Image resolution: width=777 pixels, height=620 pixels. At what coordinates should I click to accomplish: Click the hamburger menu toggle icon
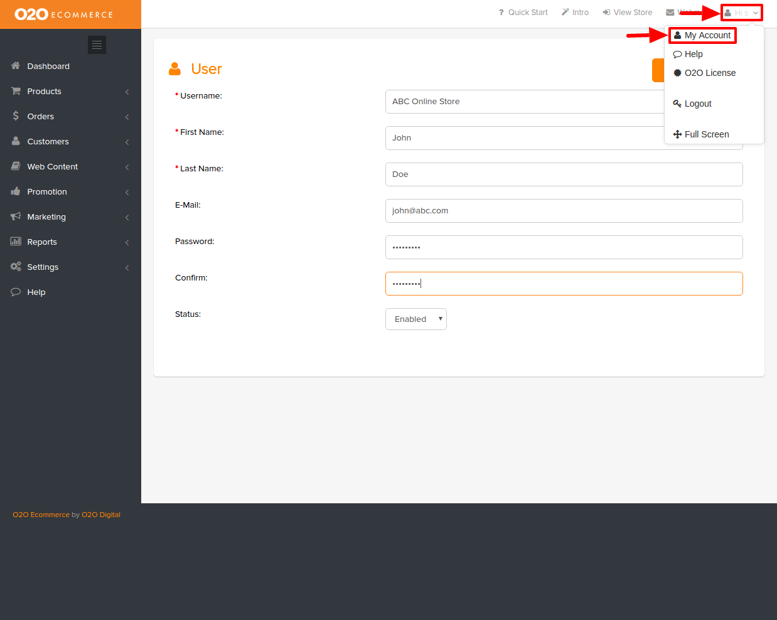[x=97, y=45]
